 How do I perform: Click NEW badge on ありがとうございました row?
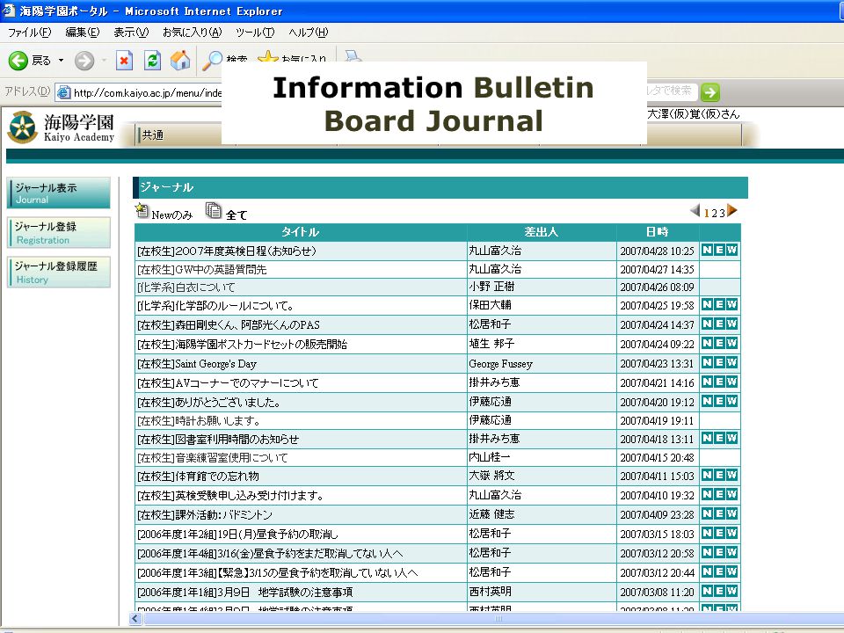pyautogui.click(x=720, y=401)
